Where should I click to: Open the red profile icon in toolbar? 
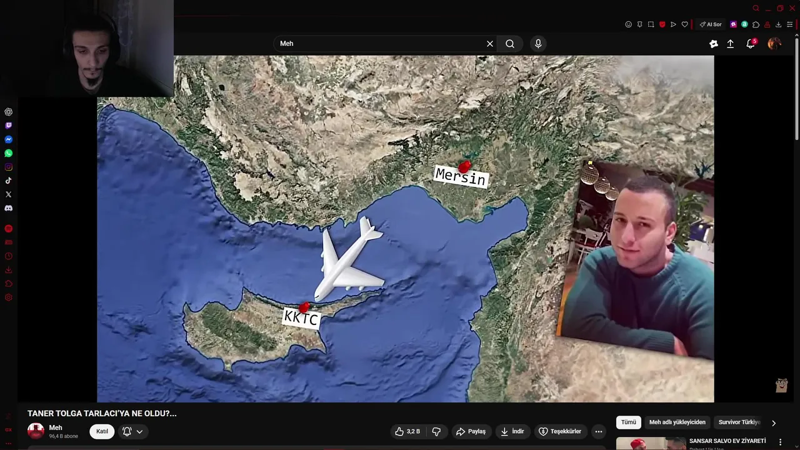(x=767, y=24)
